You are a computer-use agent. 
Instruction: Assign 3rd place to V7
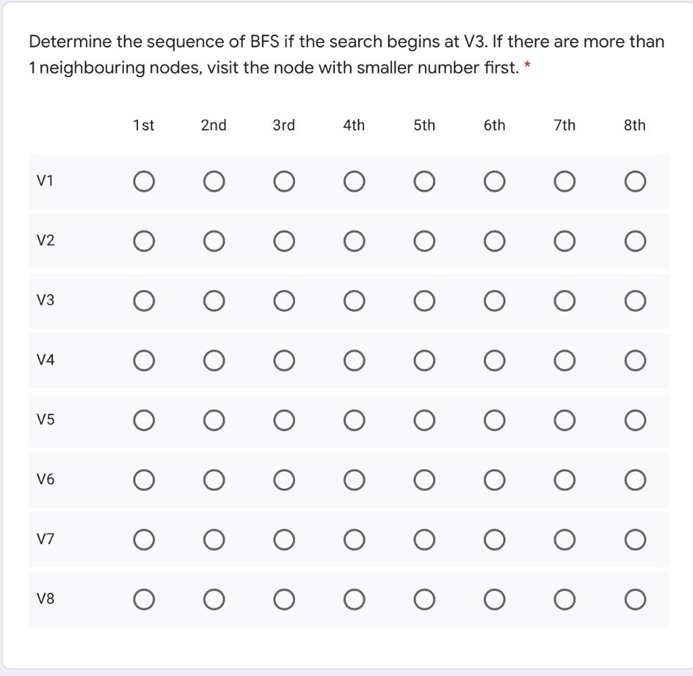tap(284, 539)
